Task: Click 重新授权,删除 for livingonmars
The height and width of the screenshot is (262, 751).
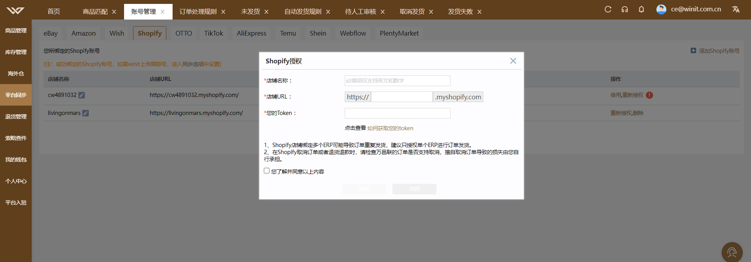Action: 627,113
